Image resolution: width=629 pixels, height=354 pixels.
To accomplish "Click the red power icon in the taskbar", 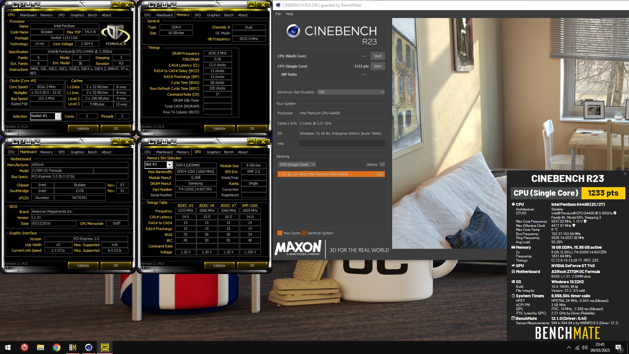I will click(25, 347).
